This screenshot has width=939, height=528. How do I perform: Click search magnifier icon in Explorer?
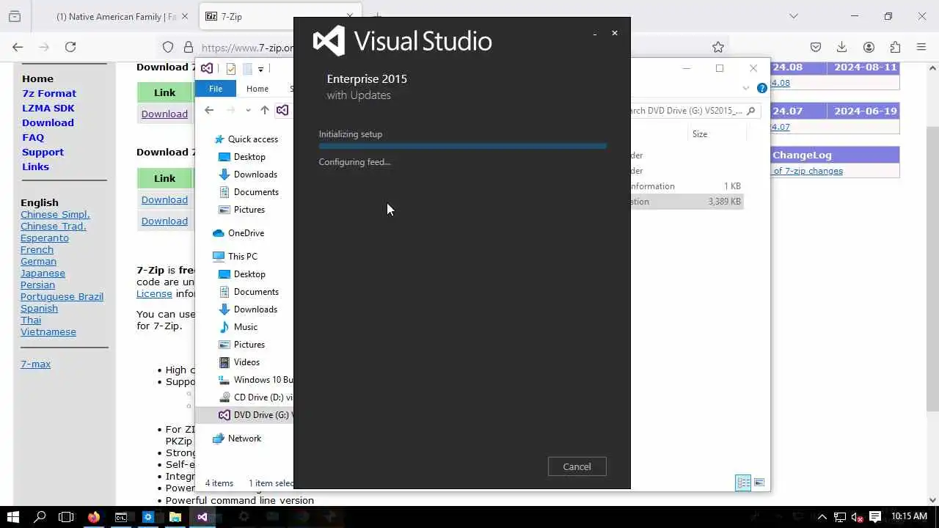click(x=750, y=111)
